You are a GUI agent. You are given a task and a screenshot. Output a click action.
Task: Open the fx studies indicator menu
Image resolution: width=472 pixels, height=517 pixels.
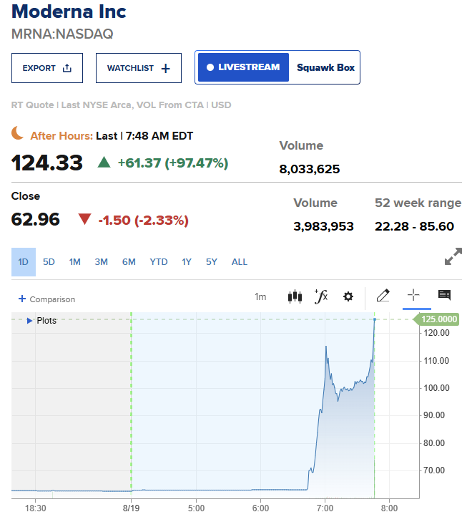click(x=321, y=296)
